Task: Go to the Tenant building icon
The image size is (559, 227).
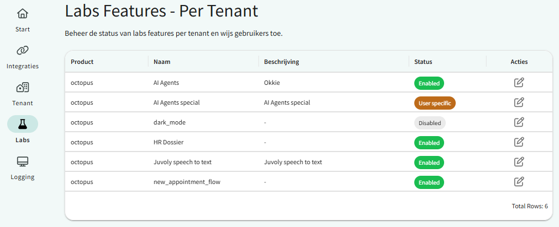Action: tap(23, 88)
